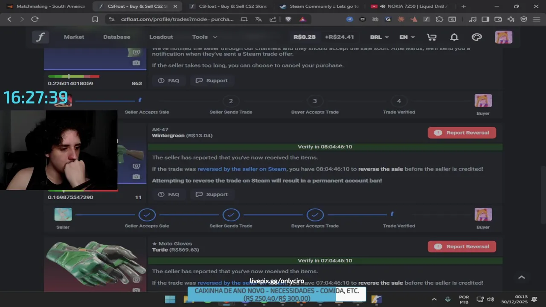
Task: Open the Brave VPN icon
Action: click(x=524, y=19)
